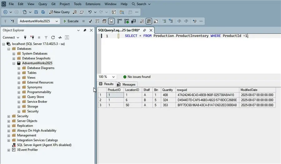
Task: Toggle the IntelliSense Enabled icon
Action: tap(111, 21)
